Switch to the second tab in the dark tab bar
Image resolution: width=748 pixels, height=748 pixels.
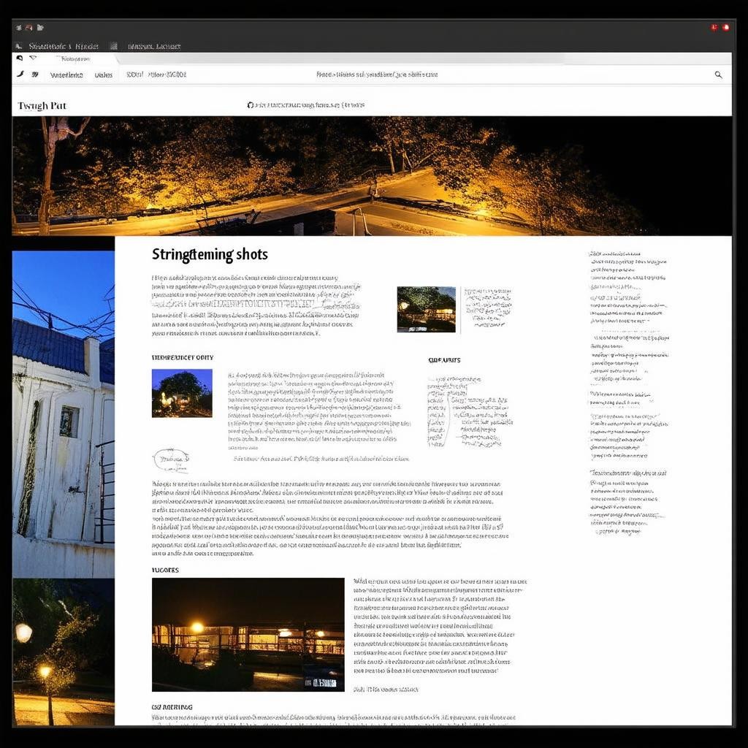click(153, 46)
